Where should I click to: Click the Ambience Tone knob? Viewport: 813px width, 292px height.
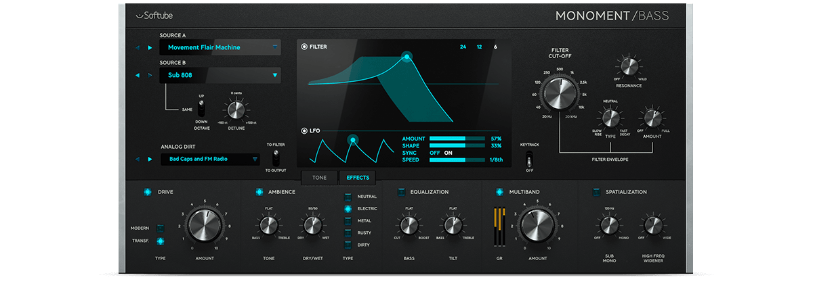click(268, 225)
